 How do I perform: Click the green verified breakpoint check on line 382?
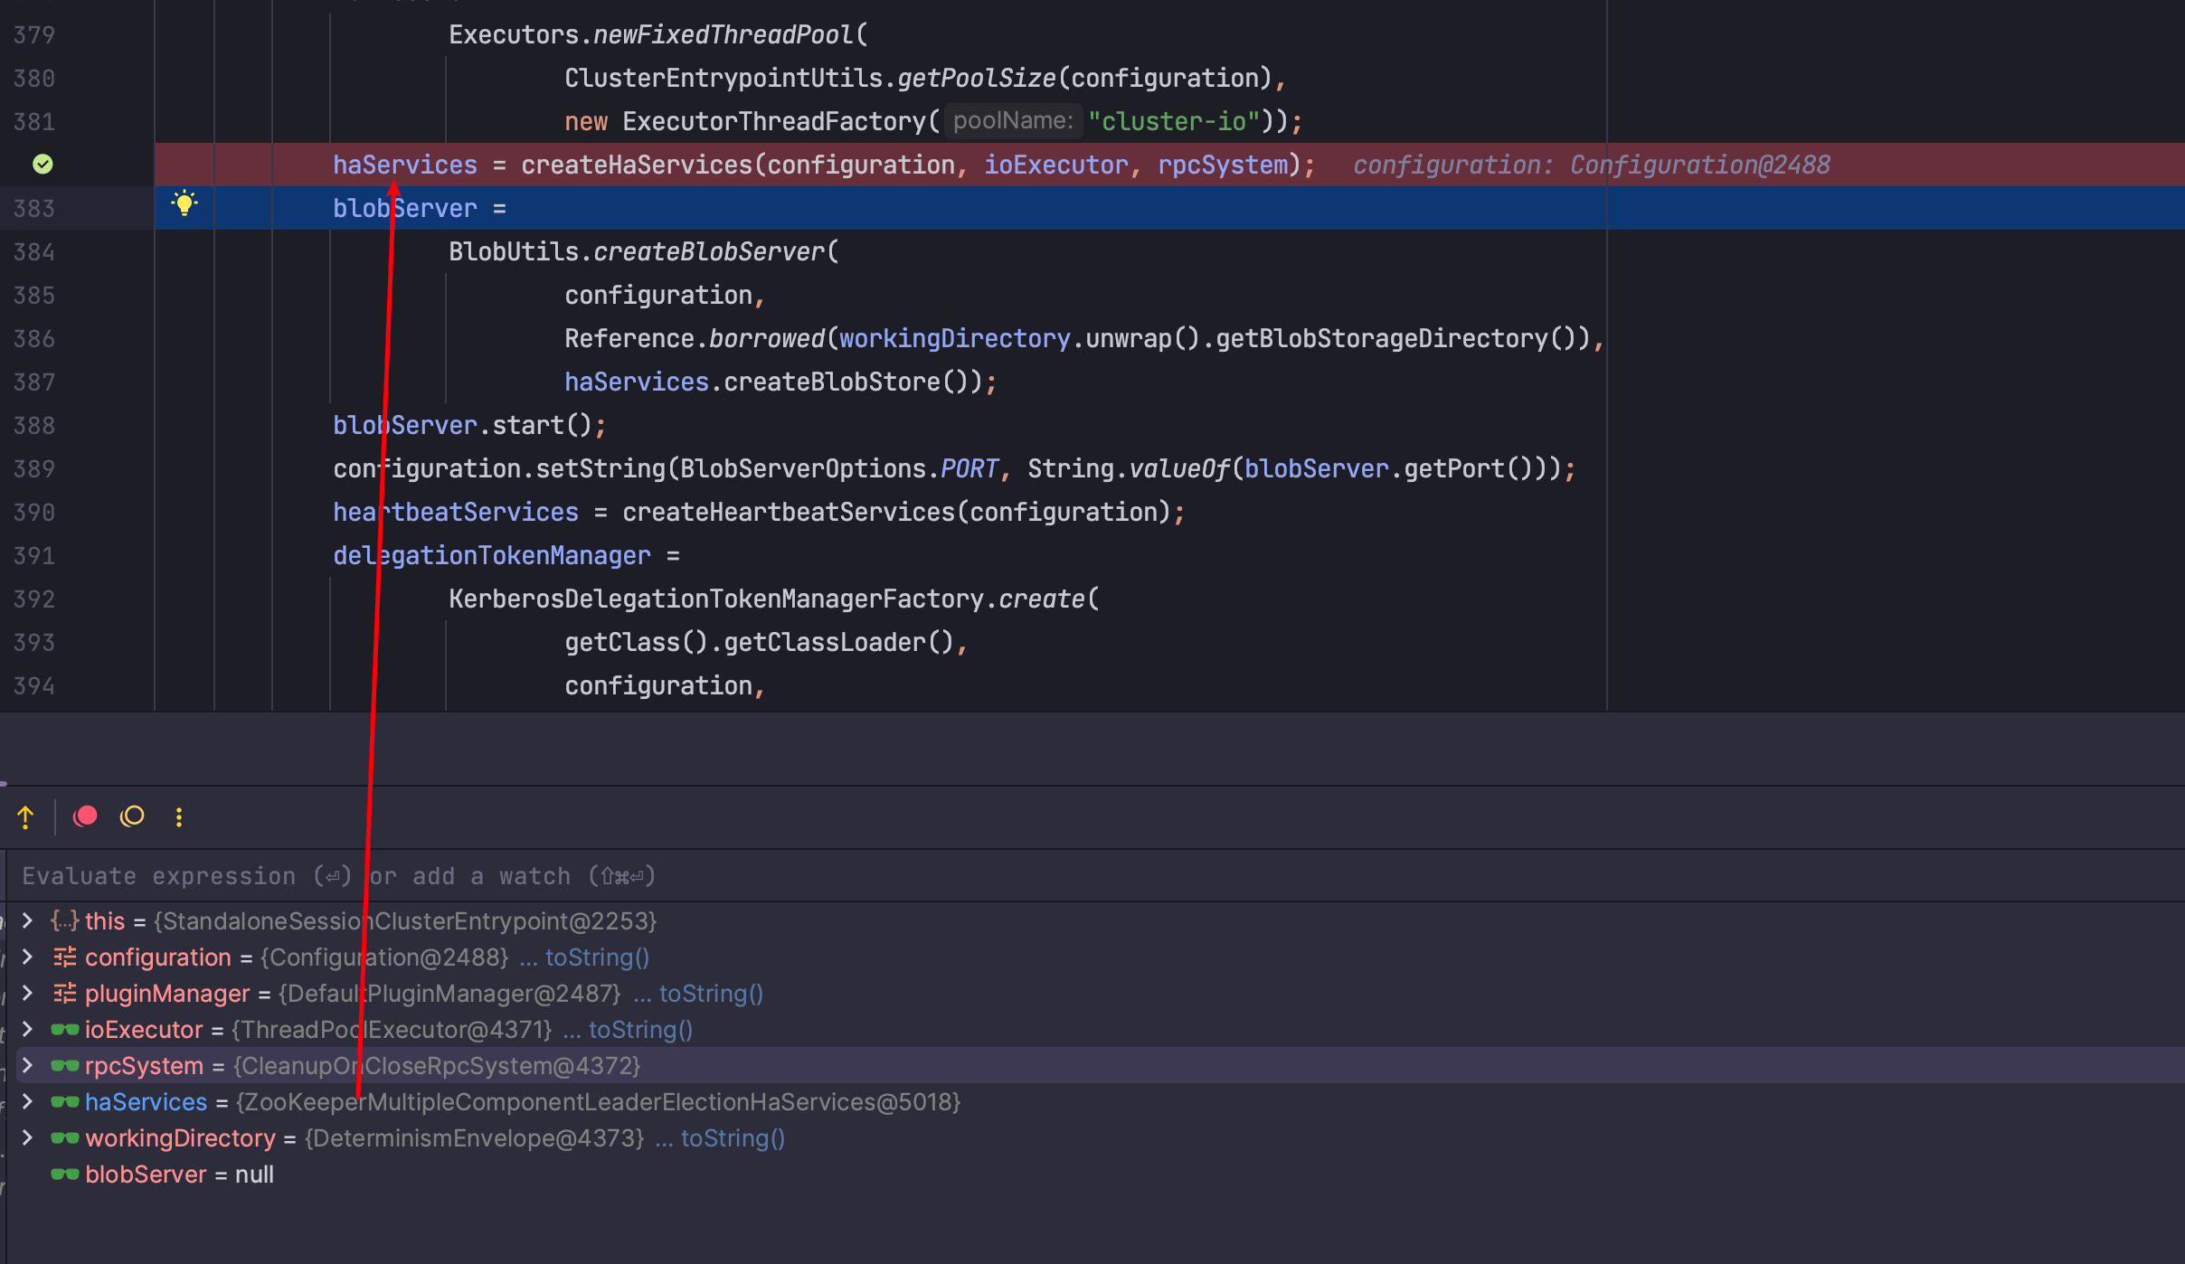(x=43, y=164)
